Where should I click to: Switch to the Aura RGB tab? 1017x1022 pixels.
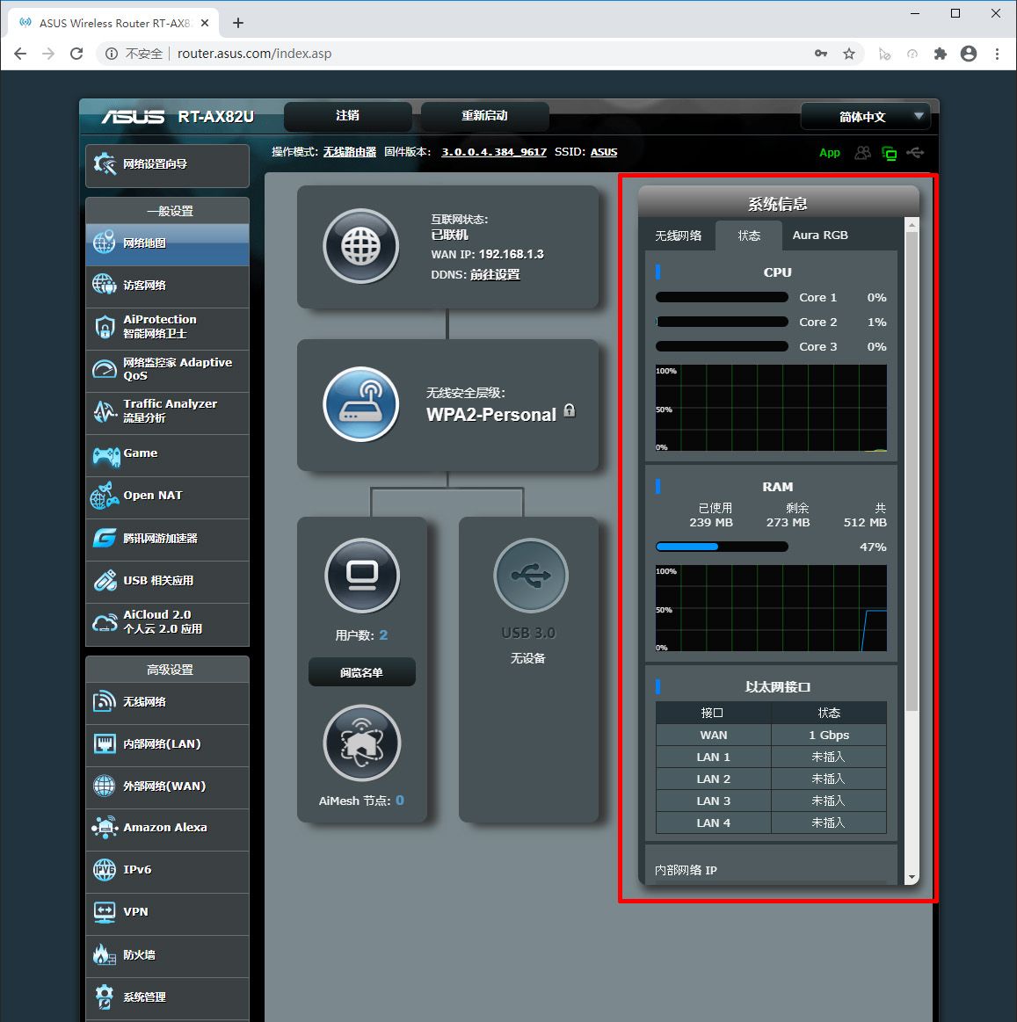tap(820, 236)
